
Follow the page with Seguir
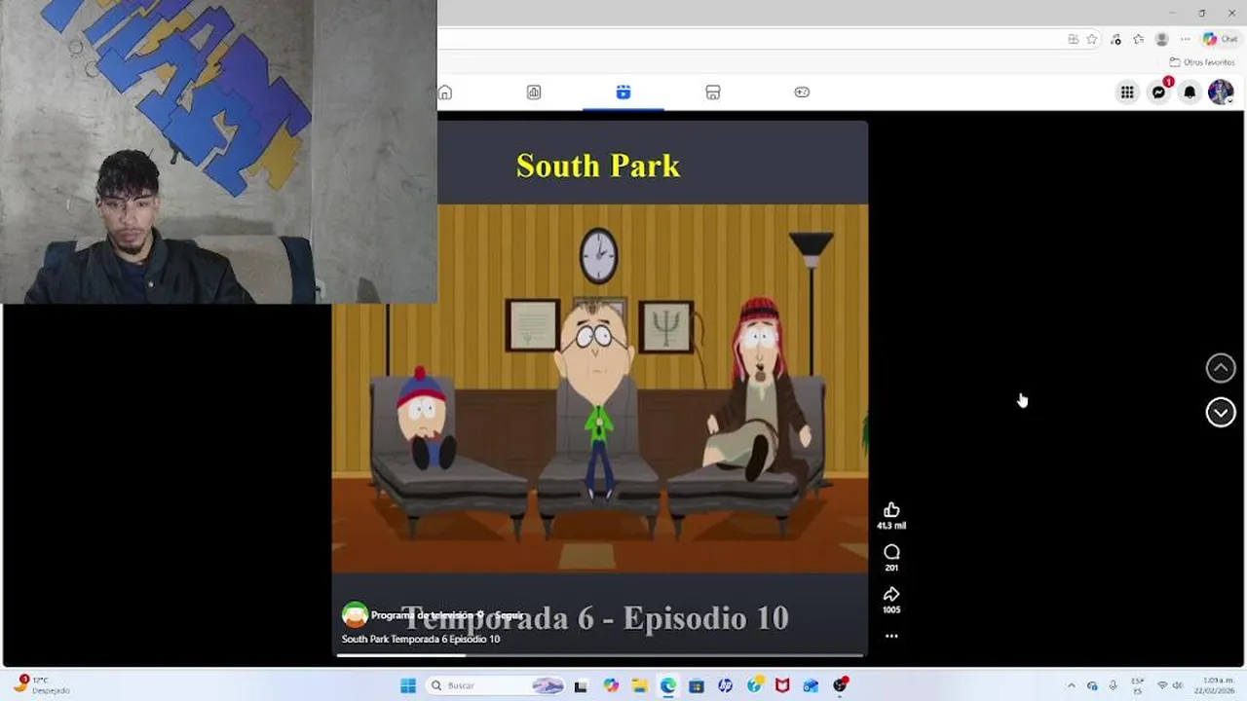point(510,615)
